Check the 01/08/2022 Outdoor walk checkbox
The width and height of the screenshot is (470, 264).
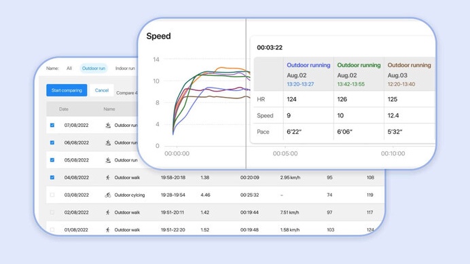pyautogui.click(x=52, y=230)
